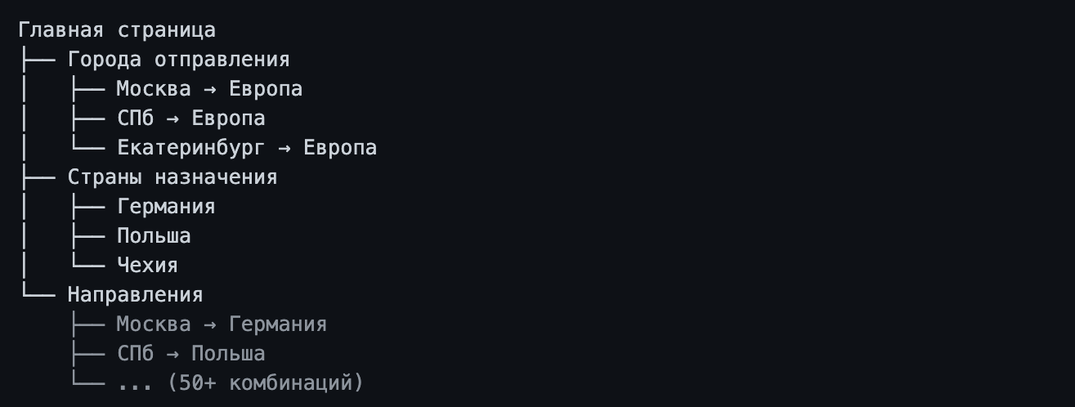
Task: Choose the Екатеринбург → Европа item
Action: (247, 148)
